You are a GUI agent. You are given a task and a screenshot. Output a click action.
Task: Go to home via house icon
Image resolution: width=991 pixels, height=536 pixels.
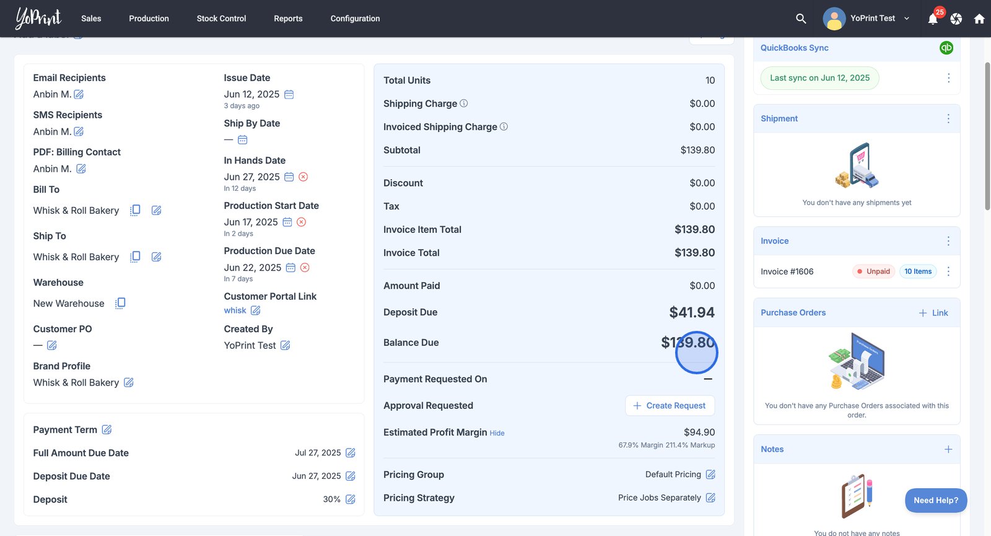[979, 19]
